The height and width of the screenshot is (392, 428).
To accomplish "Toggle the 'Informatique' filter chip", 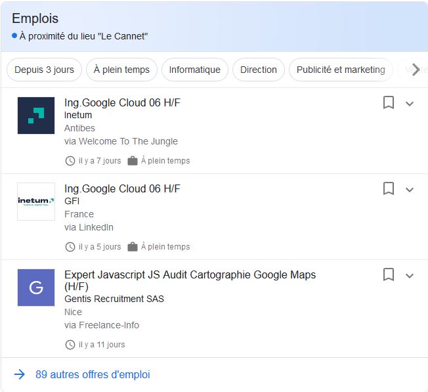I will [x=195, y=70].
